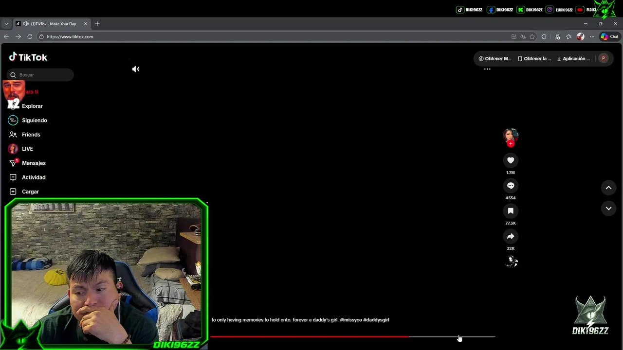Like the video with the heart icon
623x350 pixels.
click(511, 160)
